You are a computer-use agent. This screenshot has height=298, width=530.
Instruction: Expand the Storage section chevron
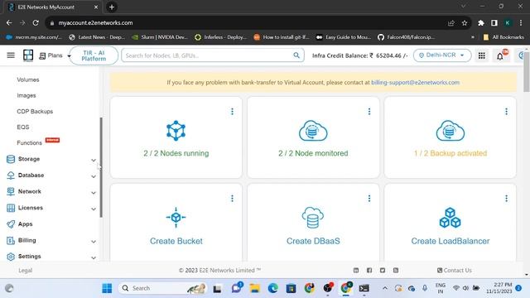pos(94,160)
